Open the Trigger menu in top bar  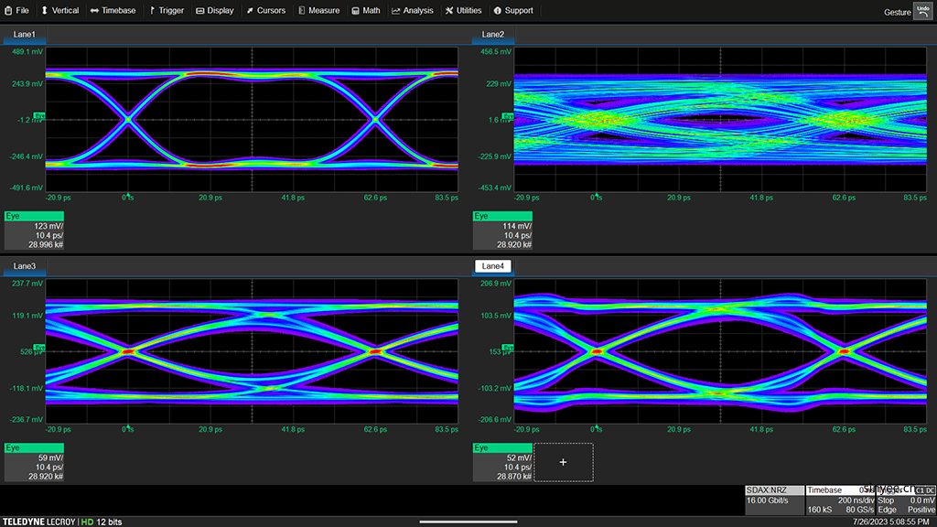[166, 11]
